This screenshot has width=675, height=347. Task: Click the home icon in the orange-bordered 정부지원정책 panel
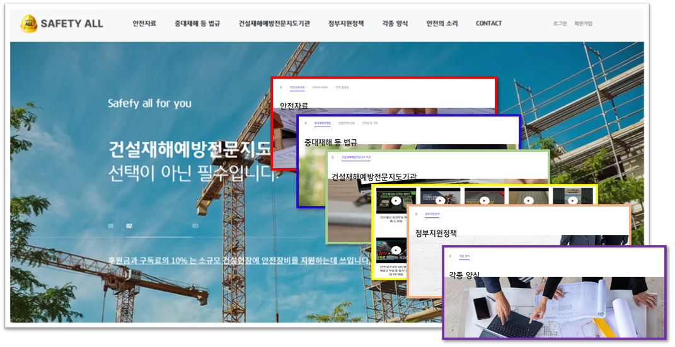point(415,214)
